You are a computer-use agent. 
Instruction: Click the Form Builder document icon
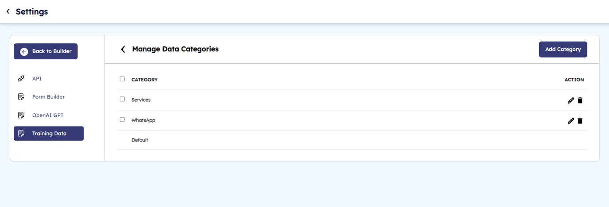pos(21,97)
